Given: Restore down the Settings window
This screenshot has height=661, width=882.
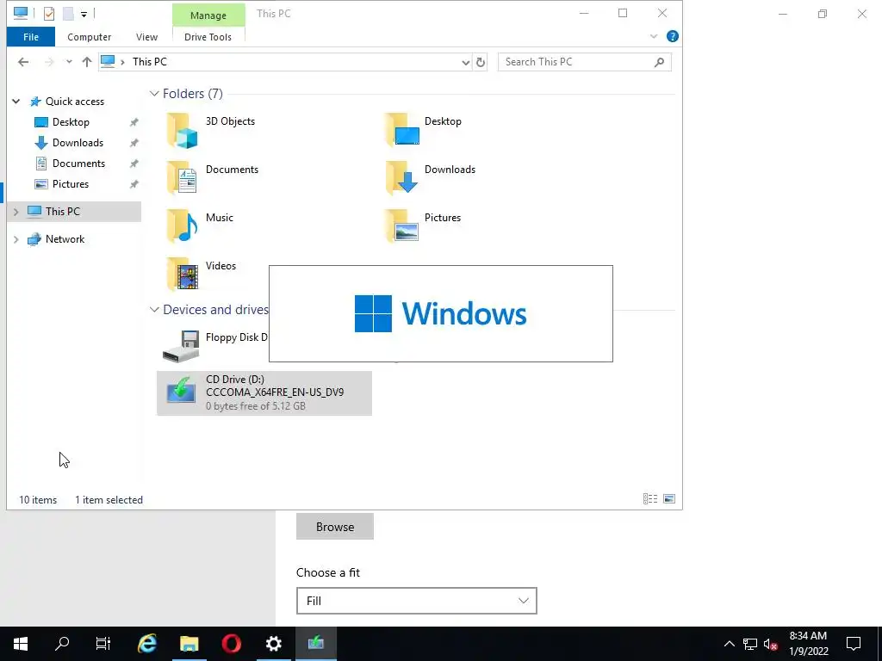Looking at the screenshot, I should pos(823,14).
